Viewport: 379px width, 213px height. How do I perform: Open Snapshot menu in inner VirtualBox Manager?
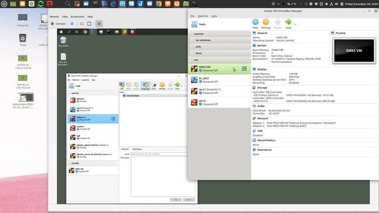85,80
